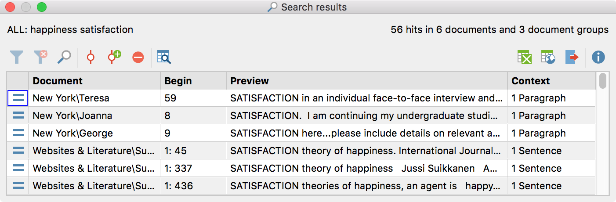The height and width of the screenshot is (202, 616).
Task: Click the vertical scrollbar thumb
Action: (x=603, y=81)
